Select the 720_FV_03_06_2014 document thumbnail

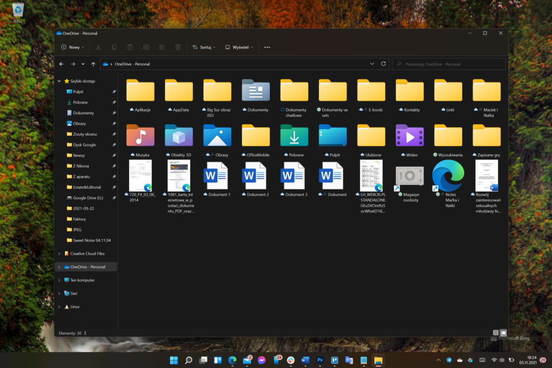tap(140, 175)
